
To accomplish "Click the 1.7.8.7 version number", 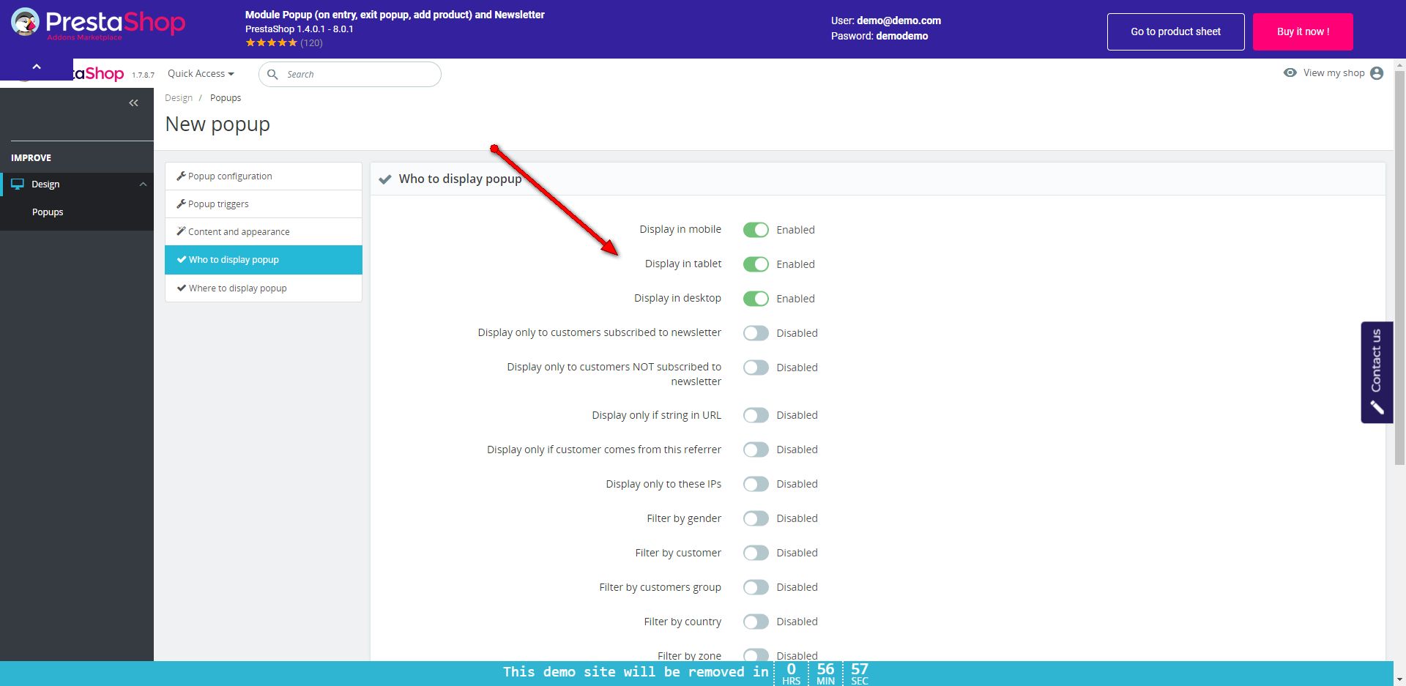I will point(143,75).
